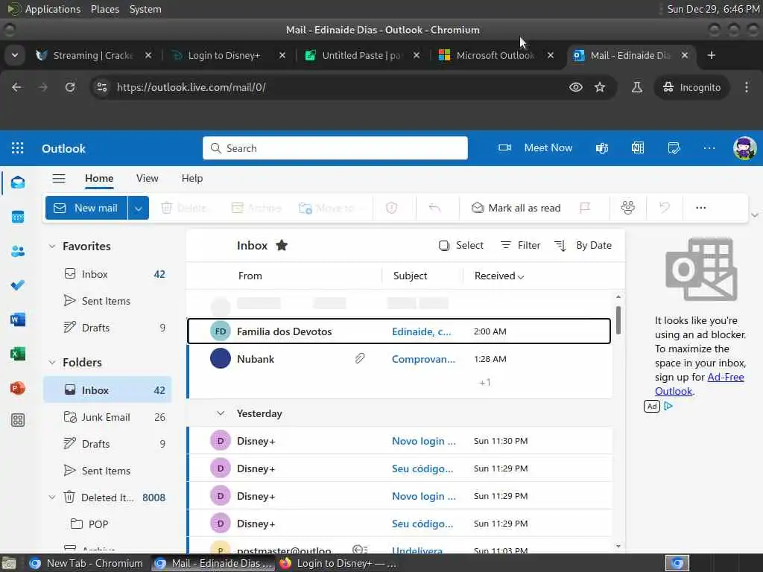Switch to the Help ribbon tab
Image resolution: width=763 pixels, height=572 pixels.
pyautogui.click(x=192, y=179)
